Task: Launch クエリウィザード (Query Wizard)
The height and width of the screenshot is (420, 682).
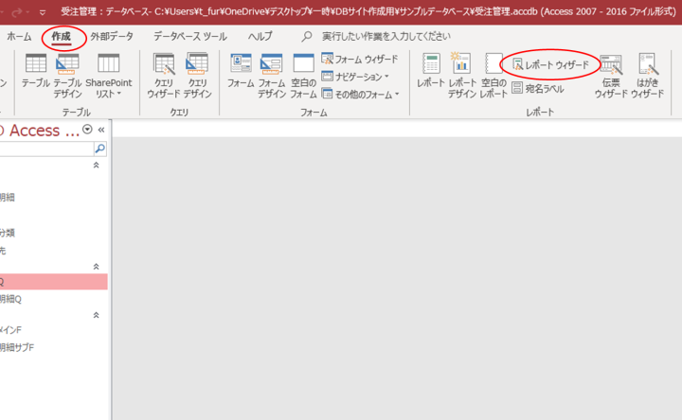Action: tap(163, 73)
